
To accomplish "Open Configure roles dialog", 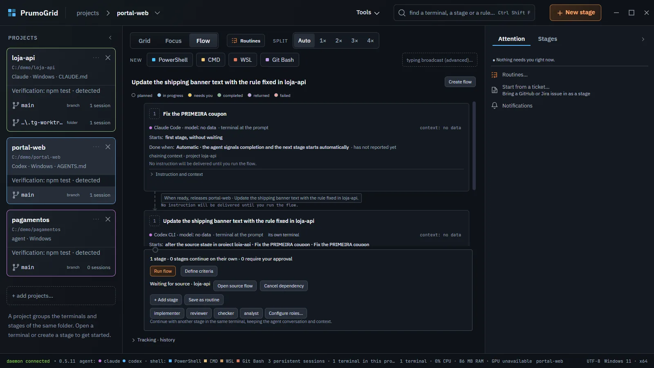I will [286, 313].
